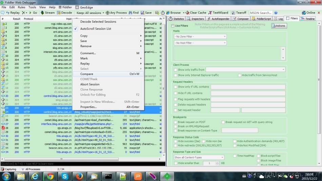Click Clear Cache in the toolbar

point(196,13)
